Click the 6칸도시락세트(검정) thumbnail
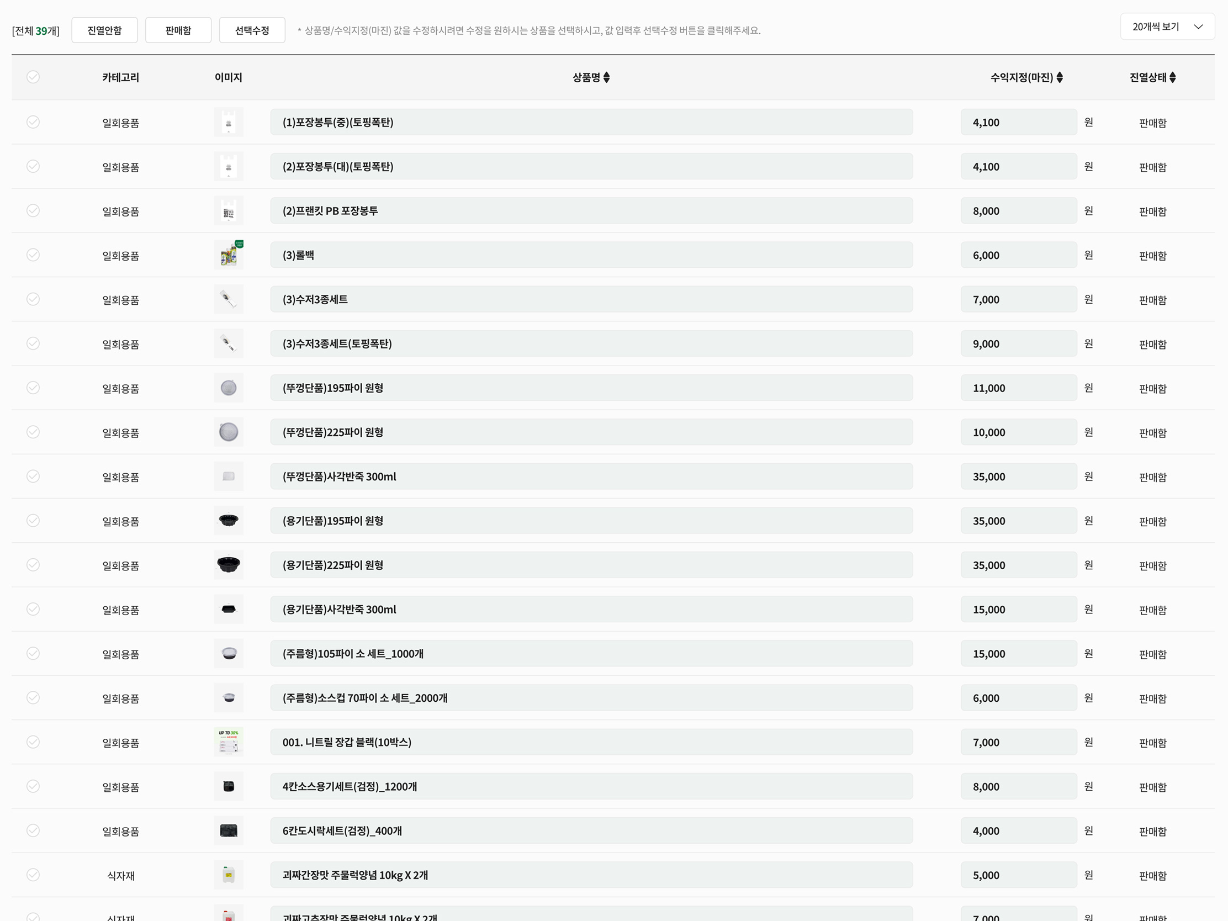Viewport: 1228px width, 921px height. coord(228,830)
